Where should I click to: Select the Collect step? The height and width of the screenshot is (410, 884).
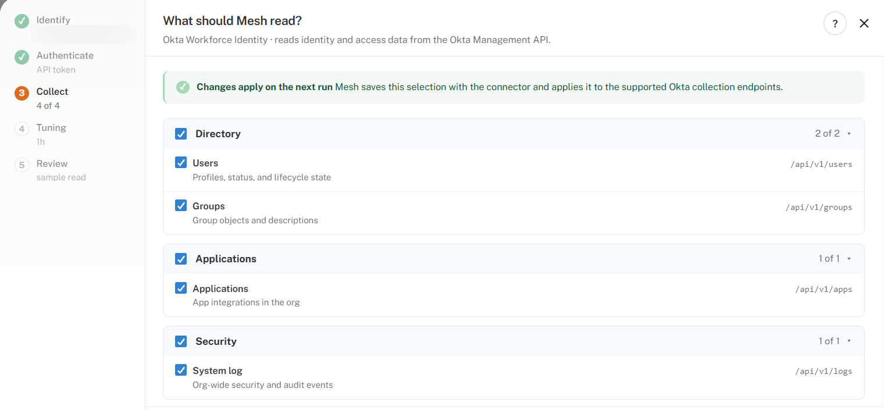tap(52, 92)
